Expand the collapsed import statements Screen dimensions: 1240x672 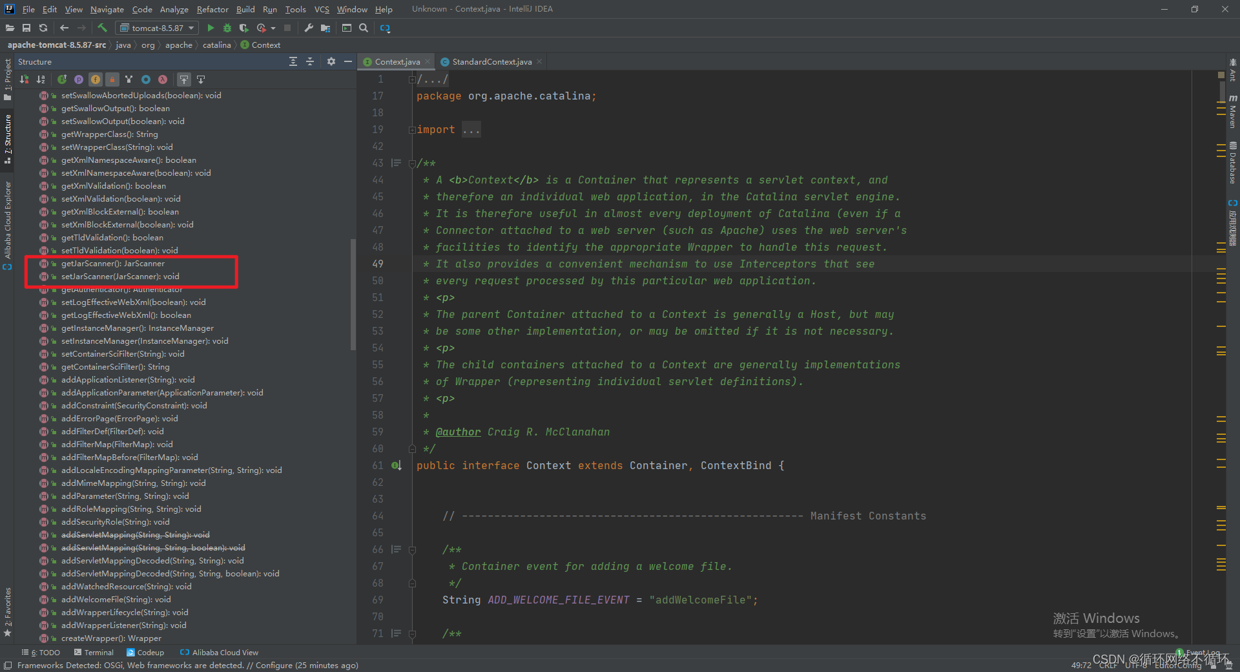tap(412, 129)
